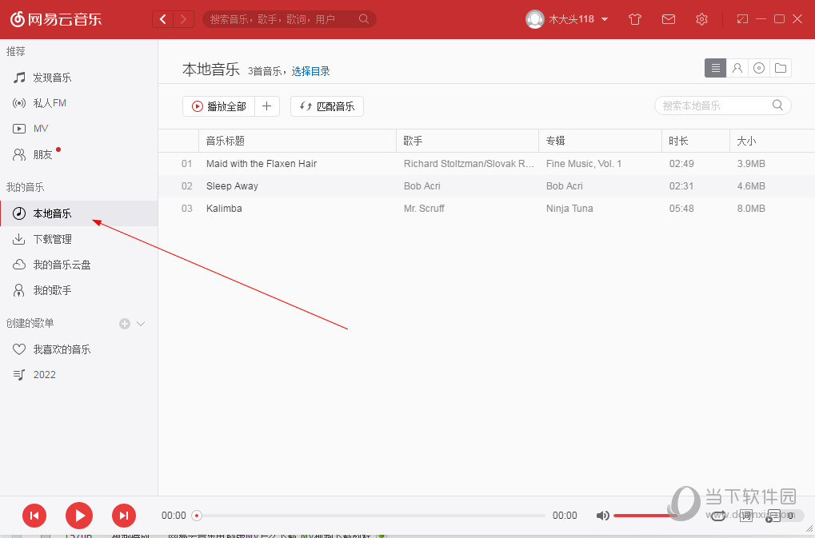
Task: Switch local music to artist view
Action: click(737, 68)
